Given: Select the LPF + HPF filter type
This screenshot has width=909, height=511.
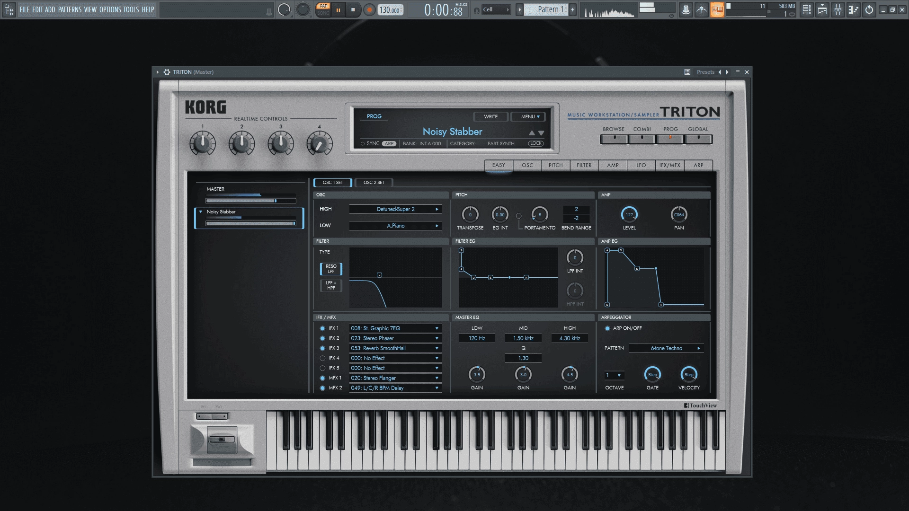Looking at the screenshot, I should (x=331, y=285).
